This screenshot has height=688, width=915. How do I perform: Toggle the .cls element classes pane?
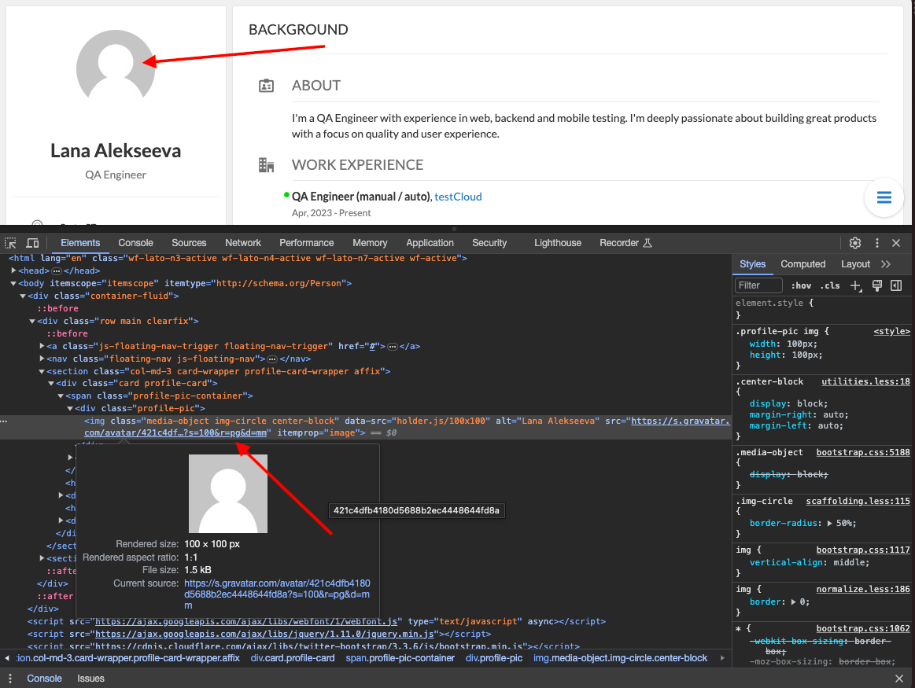pyautogui.click(x=829, y=285)
